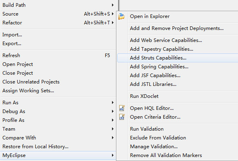The image size is (238, 161).
Task: Open the Debug As entry
Action: point(58,111)
